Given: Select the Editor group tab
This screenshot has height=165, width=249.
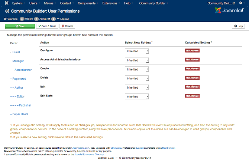Looking at the screenshot, I should coord(17,96).
